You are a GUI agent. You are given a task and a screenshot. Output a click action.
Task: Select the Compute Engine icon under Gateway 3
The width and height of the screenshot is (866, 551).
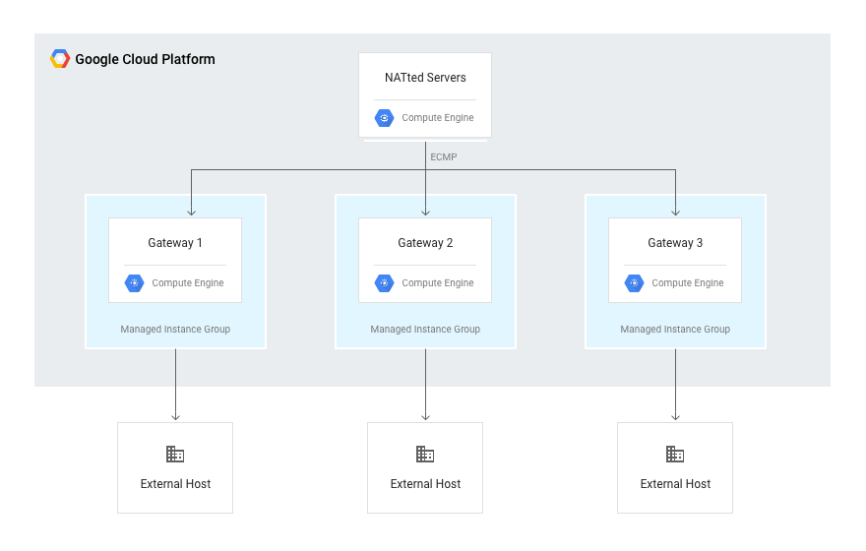click(635, 283)
